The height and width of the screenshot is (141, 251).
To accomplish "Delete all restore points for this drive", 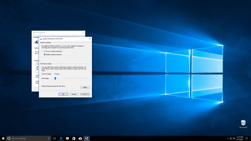I will pos(85,87).
